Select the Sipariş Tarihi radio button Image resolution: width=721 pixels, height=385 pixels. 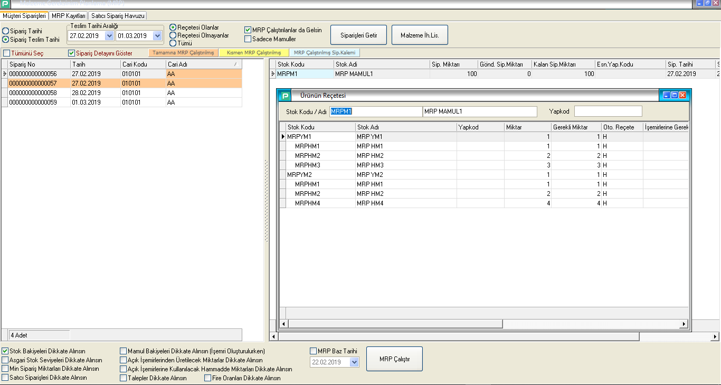5,31
